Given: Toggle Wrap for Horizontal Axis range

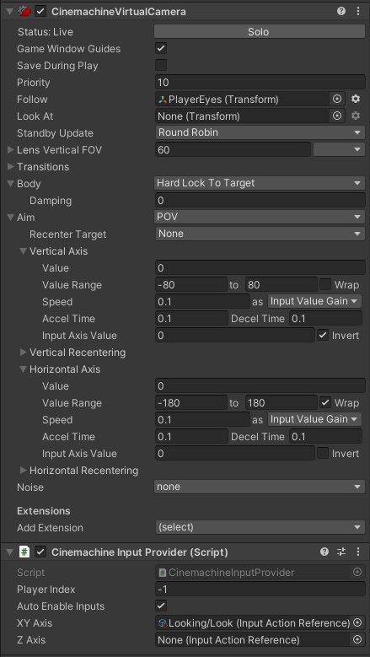Looking at the screenshot, I should 325,402.
